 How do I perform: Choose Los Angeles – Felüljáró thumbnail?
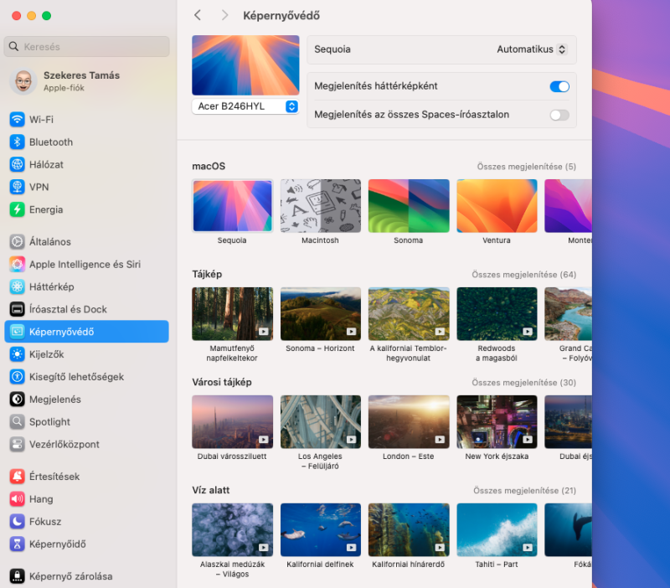pyautogui.click(x=321, y=422)
